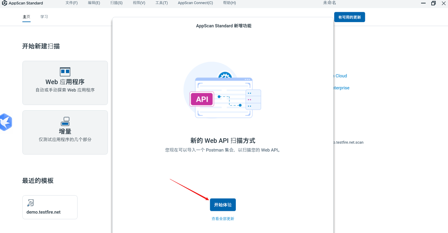Restore down the AppScan window
This screenshot has width=448, height=233.
click(433, 3)
